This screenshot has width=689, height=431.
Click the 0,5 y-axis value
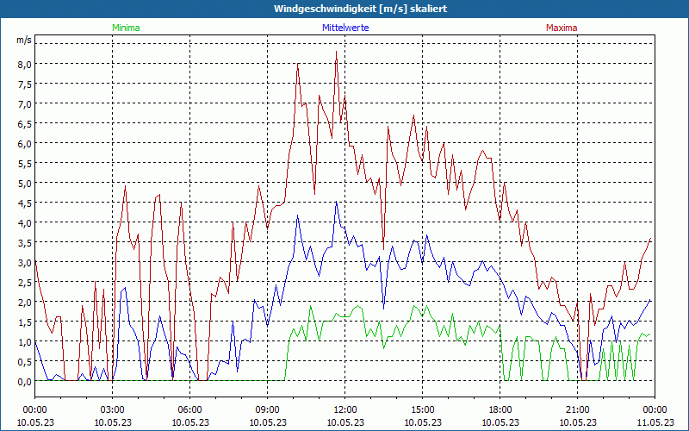pos(25,361)
